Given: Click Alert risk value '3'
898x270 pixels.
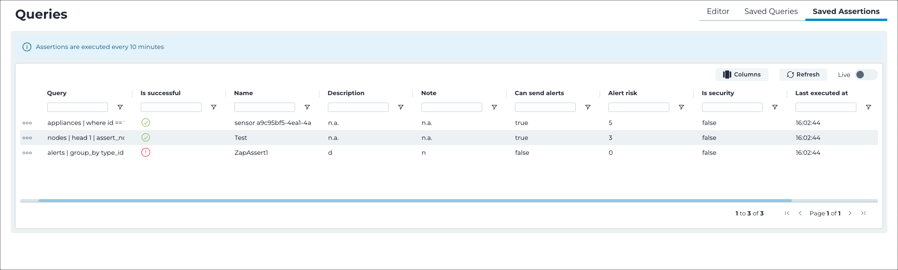Looking at the screenshot, I should (610, 138).
